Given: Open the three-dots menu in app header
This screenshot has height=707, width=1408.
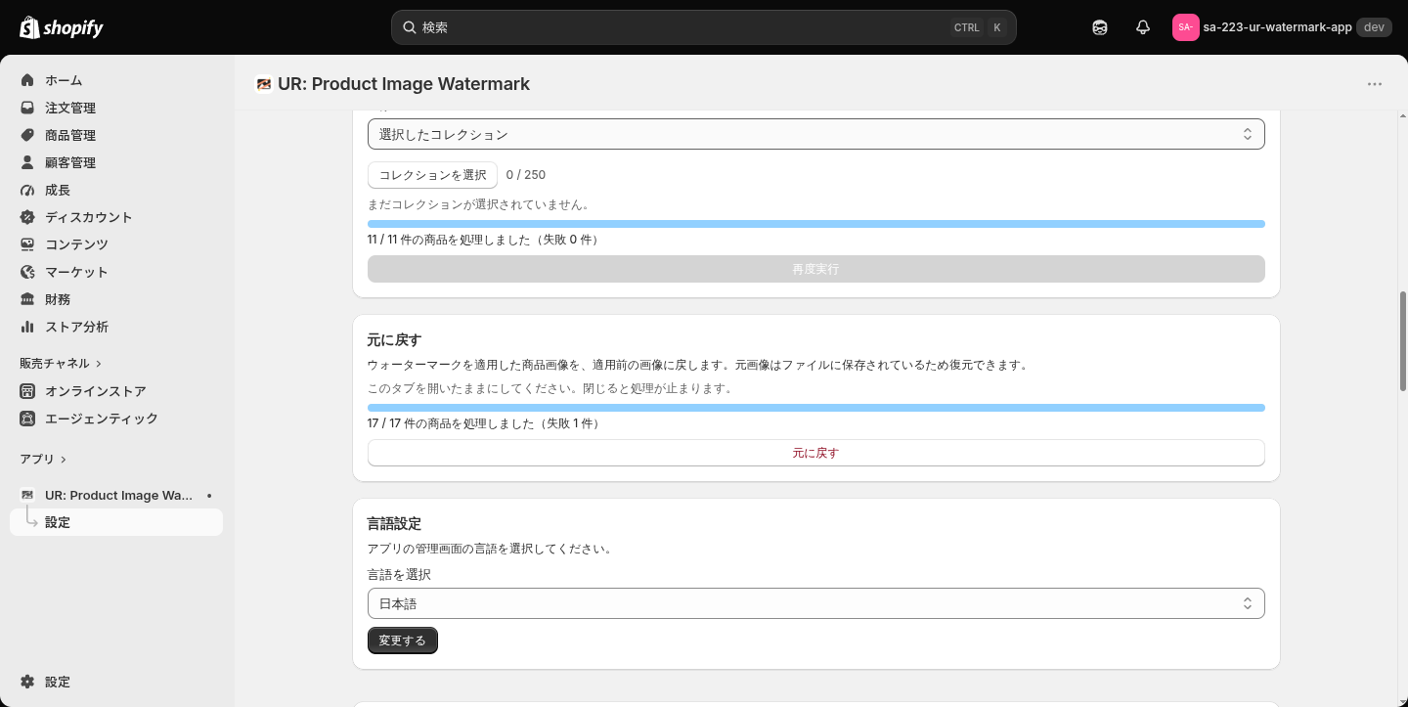Looking at the screenshot, I should point(1375,84).
